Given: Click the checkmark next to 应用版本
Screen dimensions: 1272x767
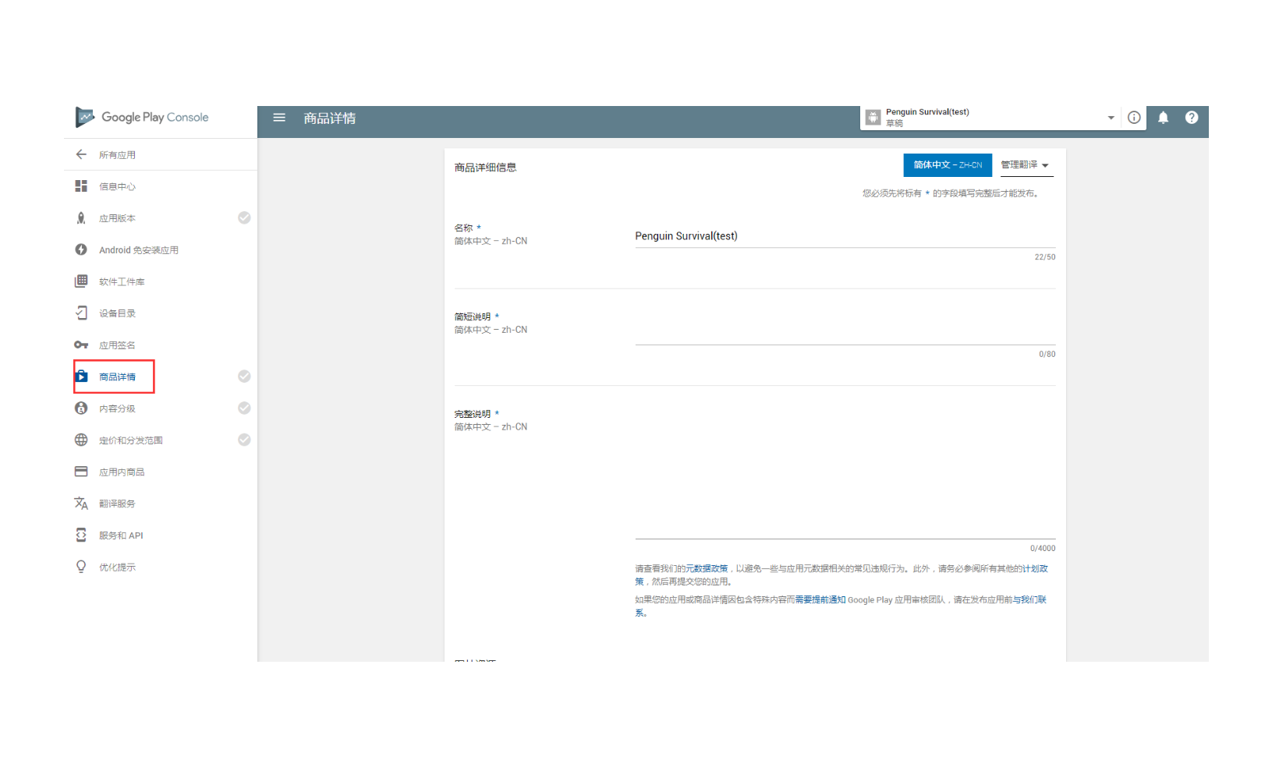Looking at the screenshot, I should coord(244,218).
